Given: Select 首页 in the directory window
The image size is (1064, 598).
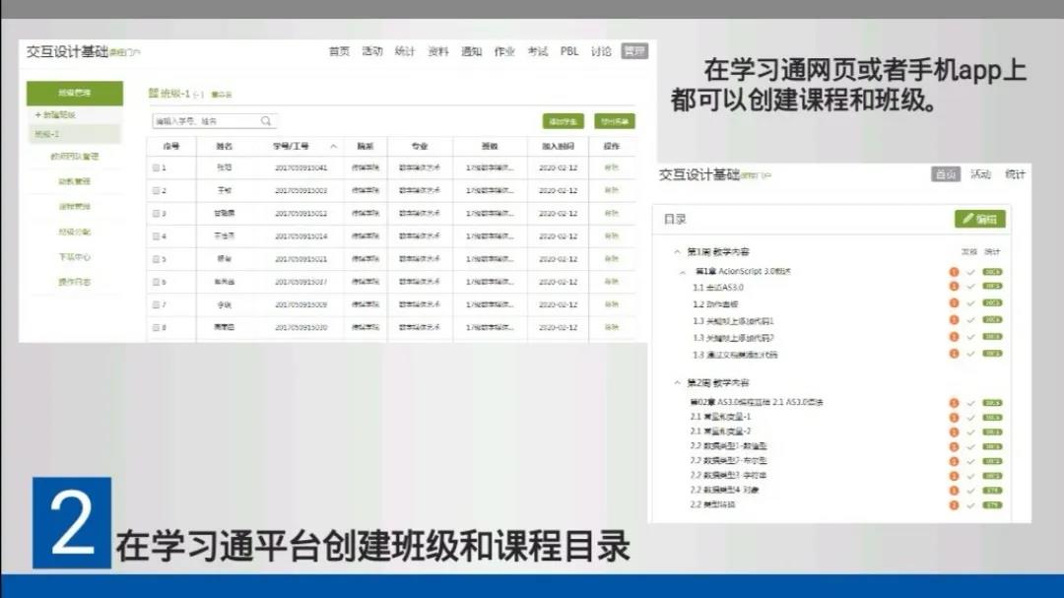Looking at the screenshot, I should click(x=945, y=174).
